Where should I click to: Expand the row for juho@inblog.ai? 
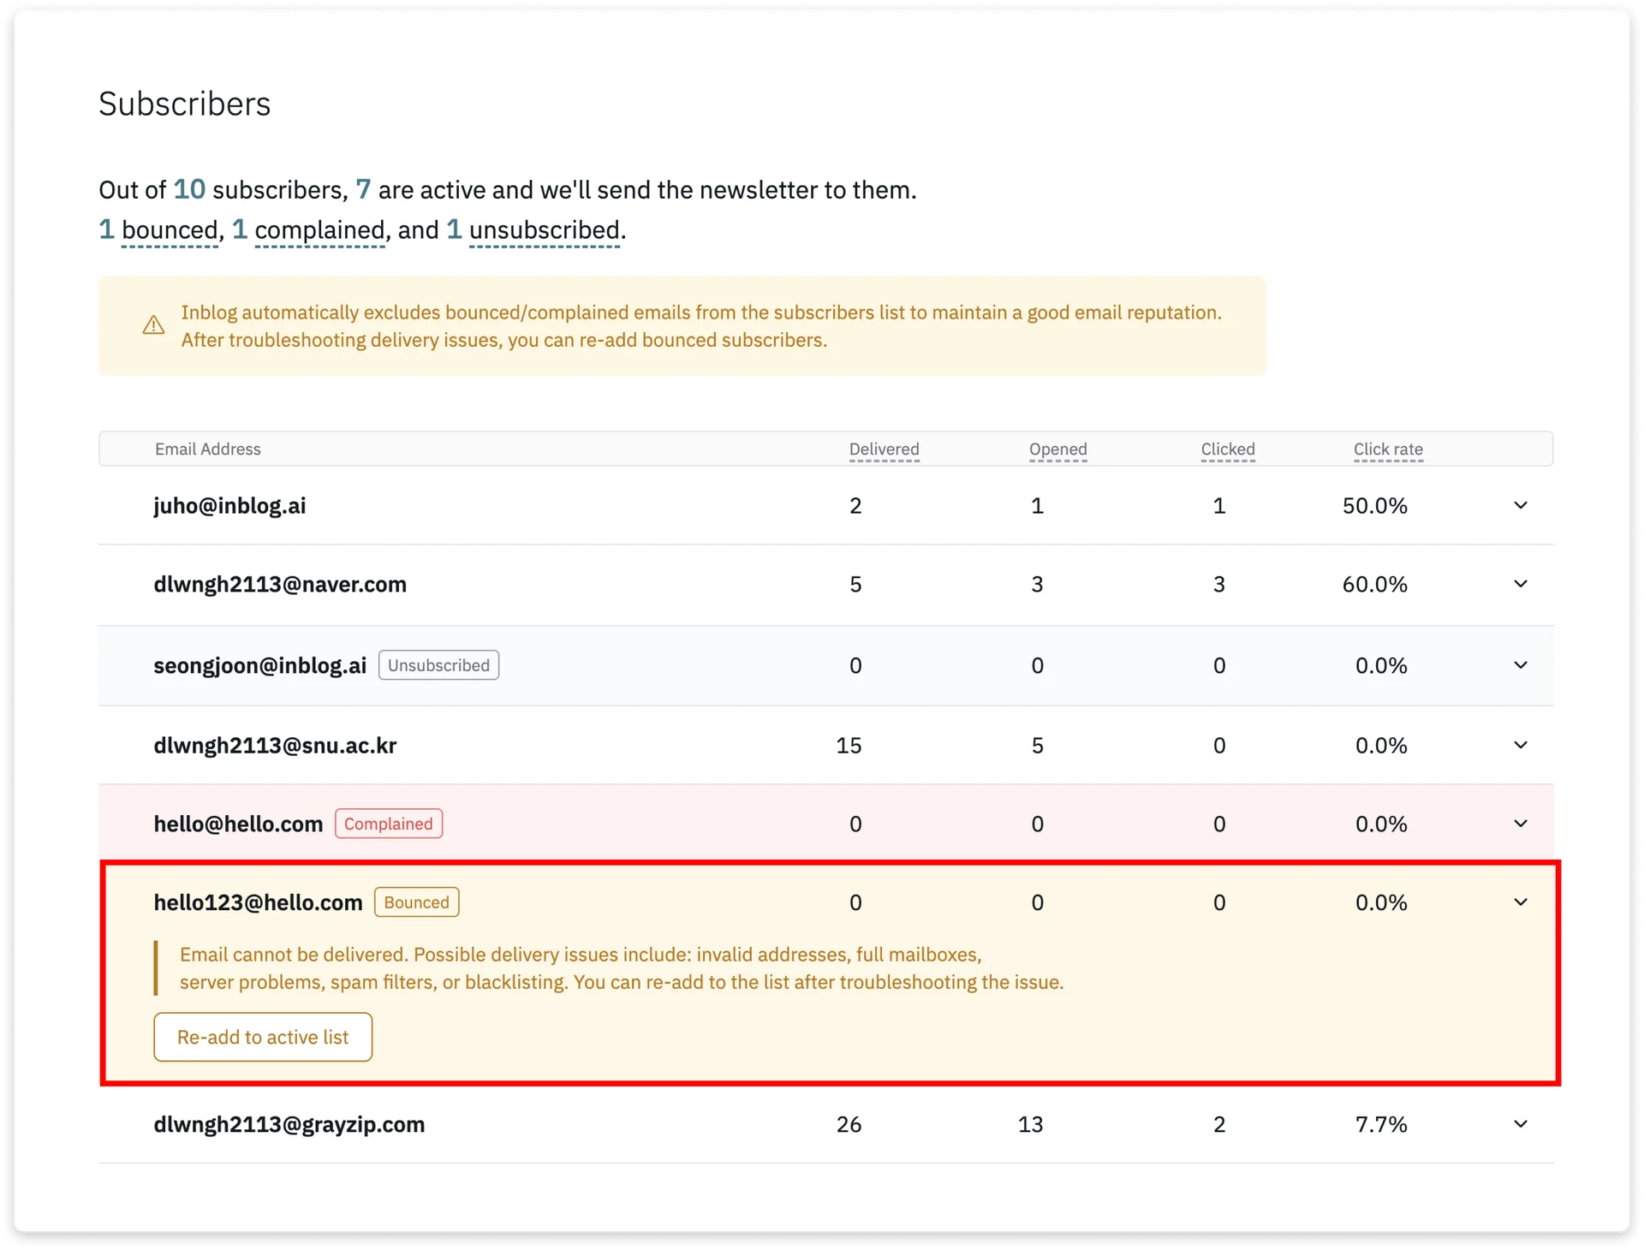(1522, 505)
